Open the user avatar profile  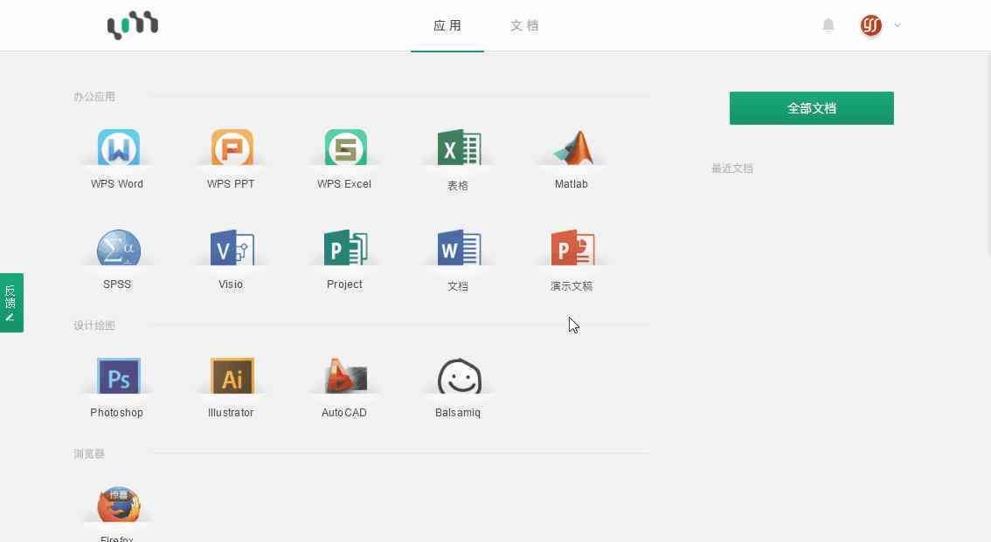871,25
